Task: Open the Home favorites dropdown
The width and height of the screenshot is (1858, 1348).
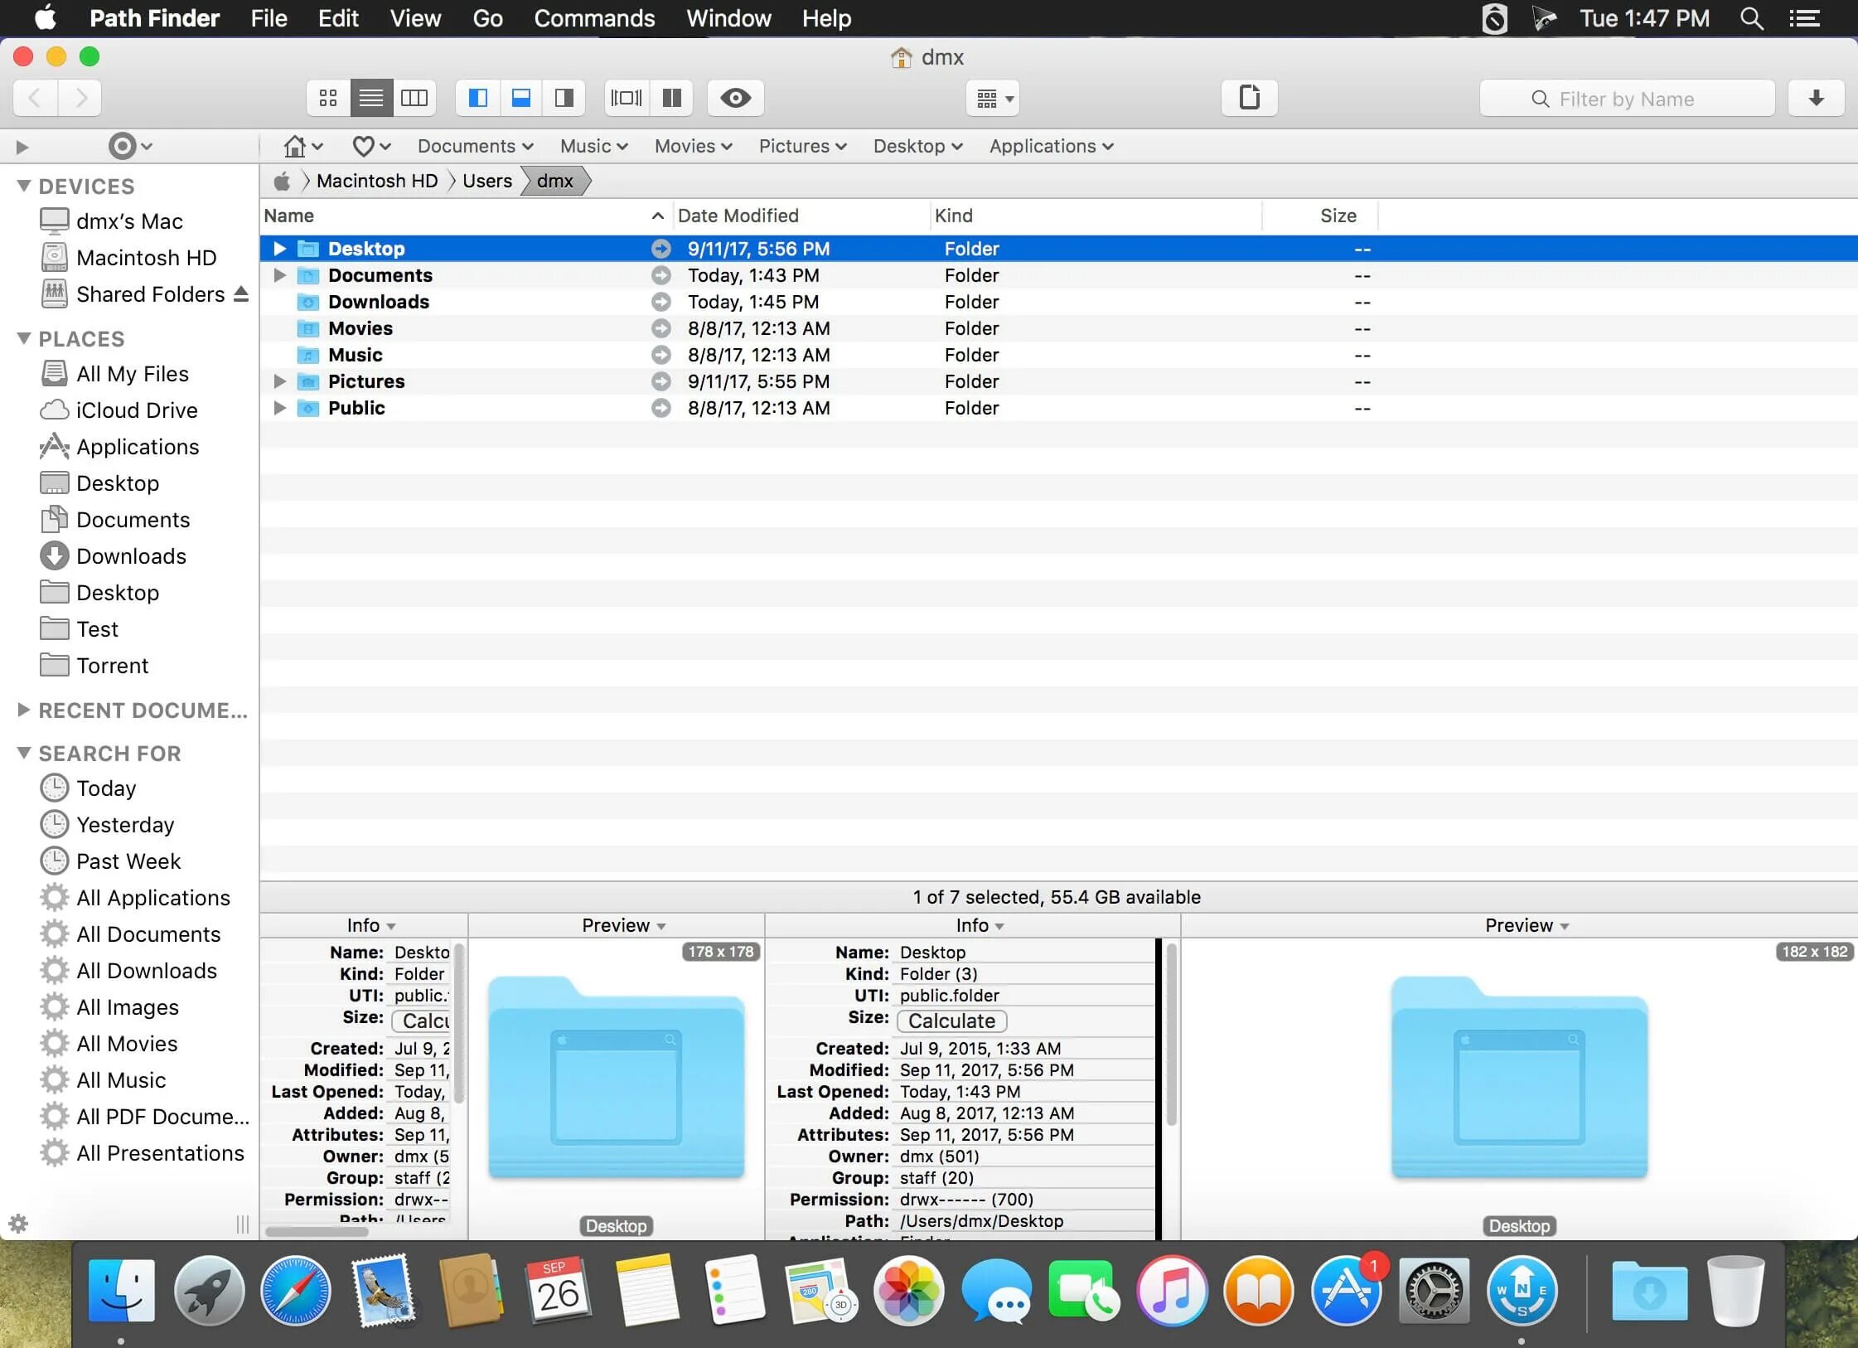Action: coord(302,146)
